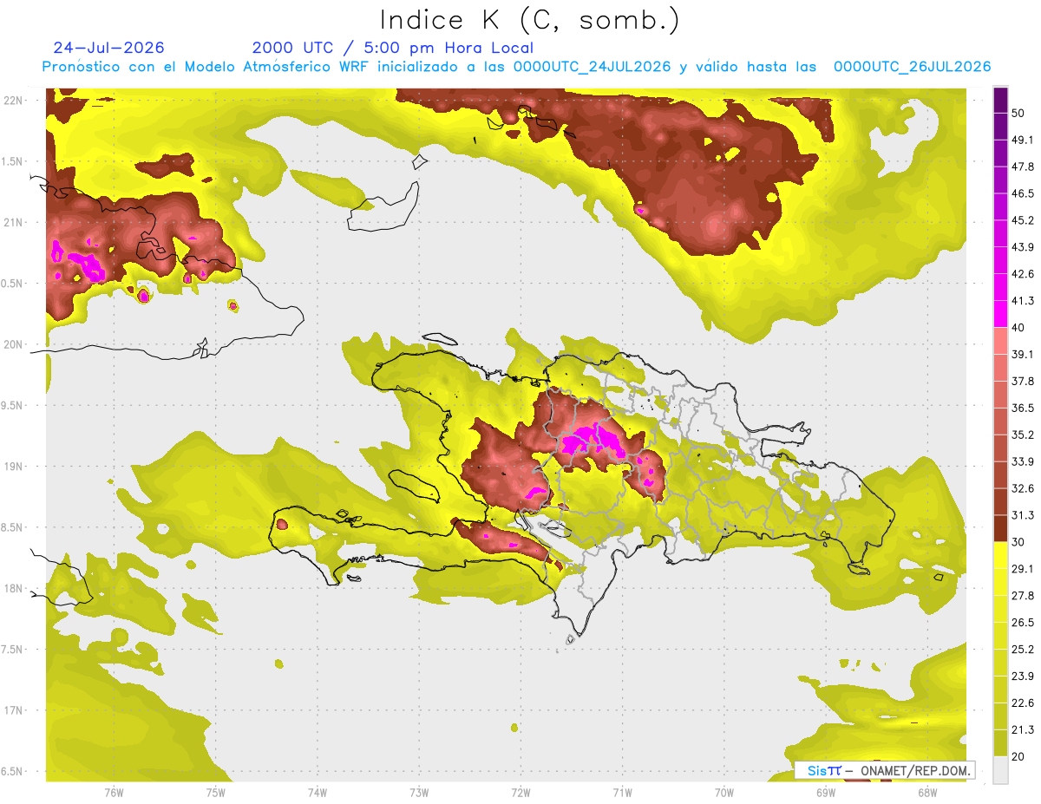Click the colorbar value "37.8"
The image size is (1041, 804).
tap(1023, 381)
